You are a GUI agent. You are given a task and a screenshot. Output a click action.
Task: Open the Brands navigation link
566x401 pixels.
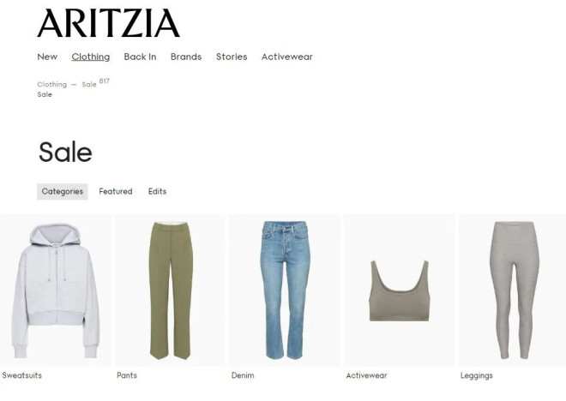click(x=186, y=57)
